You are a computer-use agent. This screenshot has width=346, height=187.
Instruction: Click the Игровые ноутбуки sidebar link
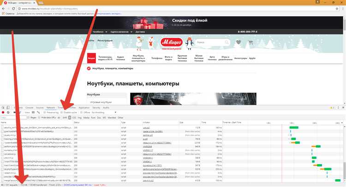coord(101,102)
